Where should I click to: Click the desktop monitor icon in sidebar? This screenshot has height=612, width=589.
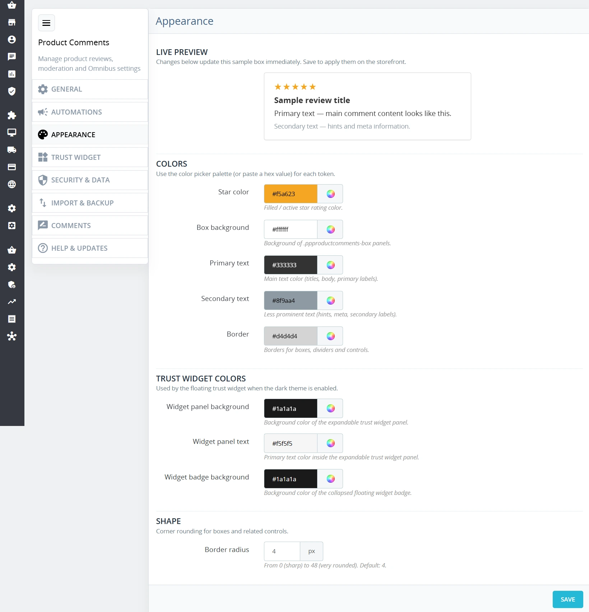point(12,133)
